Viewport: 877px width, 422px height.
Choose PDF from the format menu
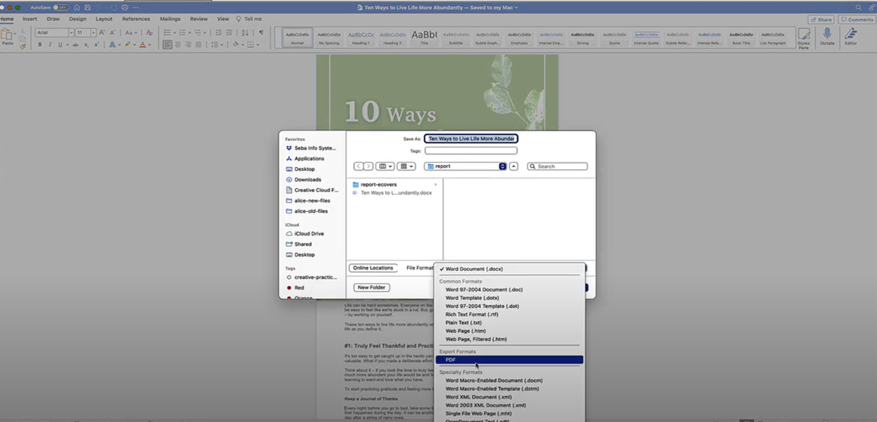(509, 360)
